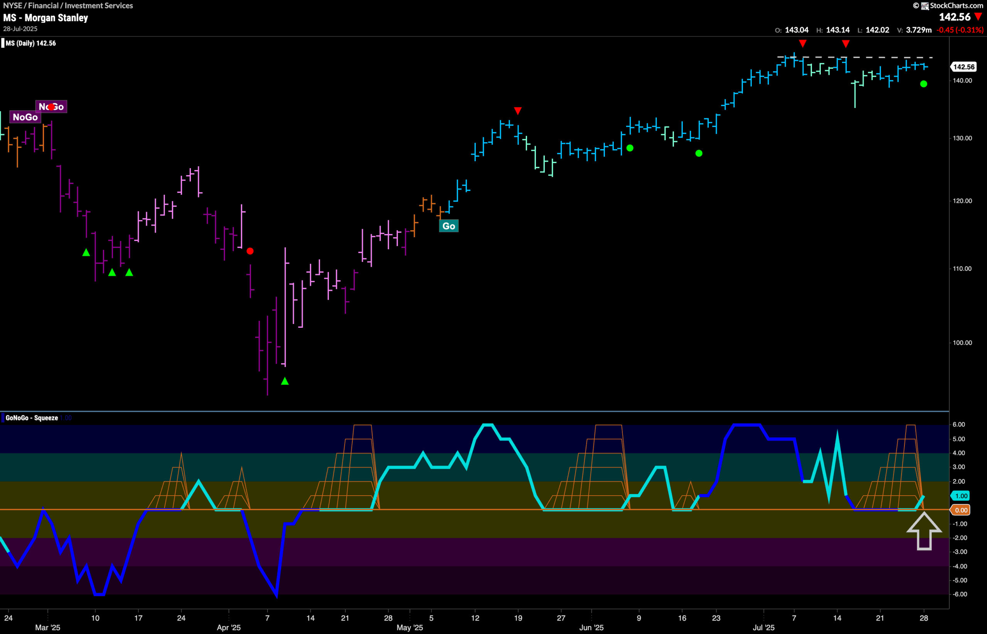Click the 23 date tick on the time axis
This screenshot has height=634, width=987.
(x=716, y=618)
